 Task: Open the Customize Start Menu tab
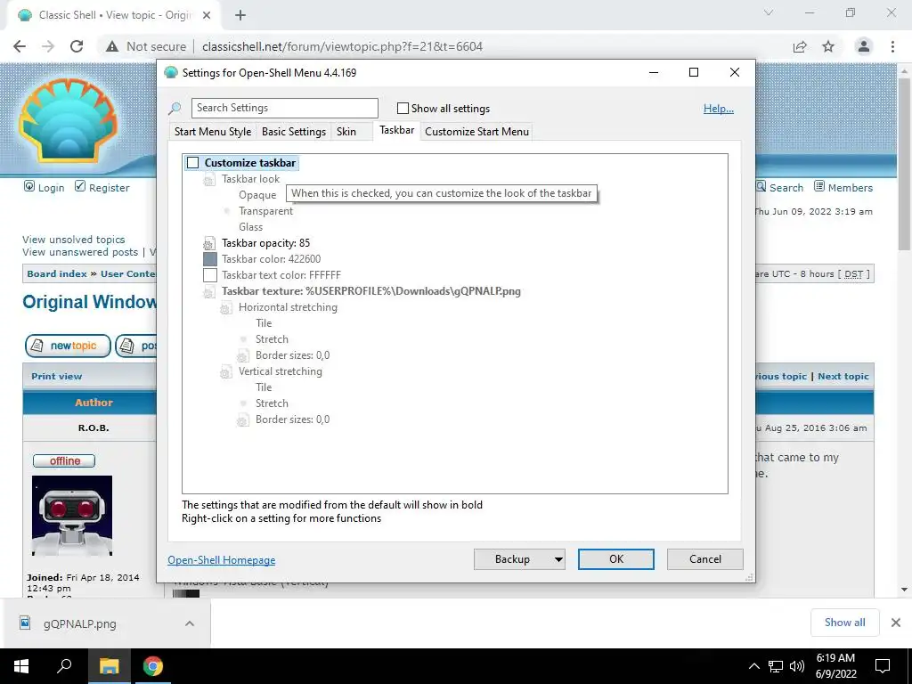click(477, 132)
